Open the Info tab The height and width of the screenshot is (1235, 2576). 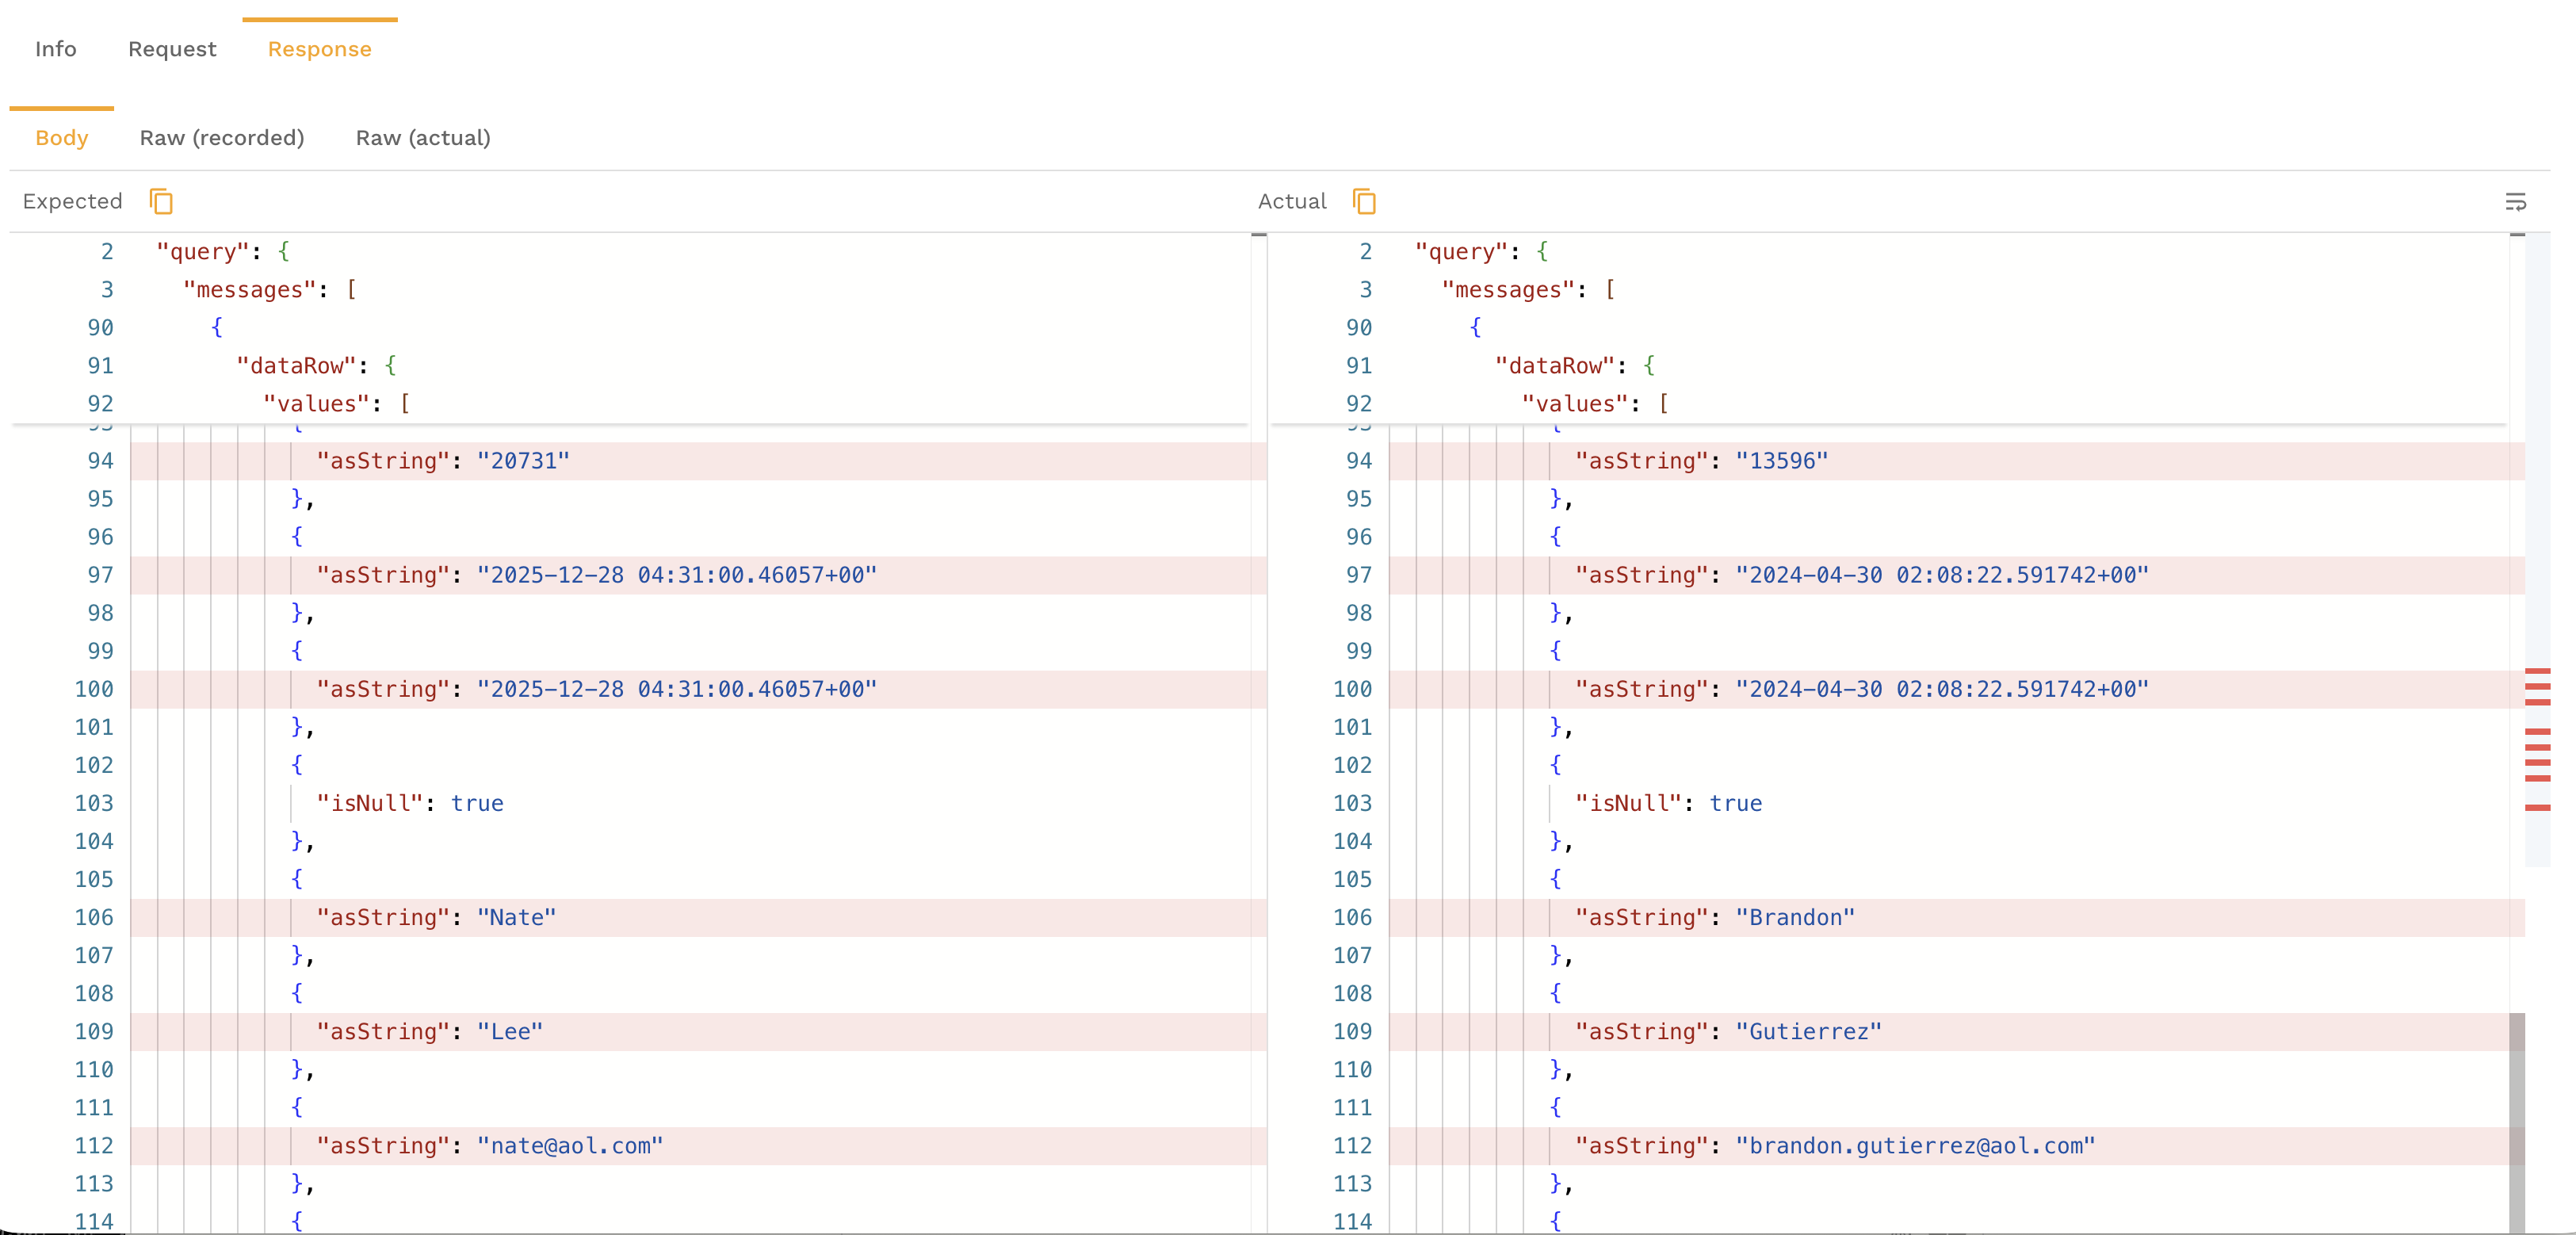[x=55, y=49]
